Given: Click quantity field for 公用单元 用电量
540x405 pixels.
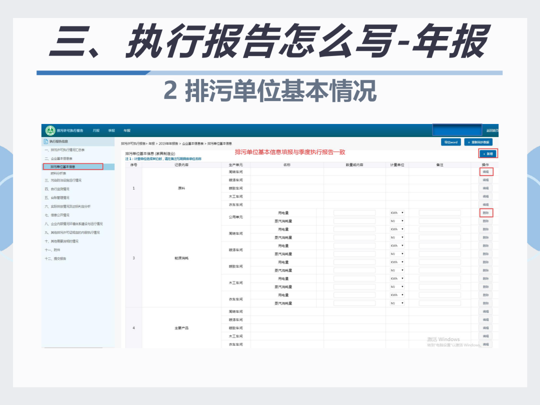Looking at the screenshot, I should 354,213.
